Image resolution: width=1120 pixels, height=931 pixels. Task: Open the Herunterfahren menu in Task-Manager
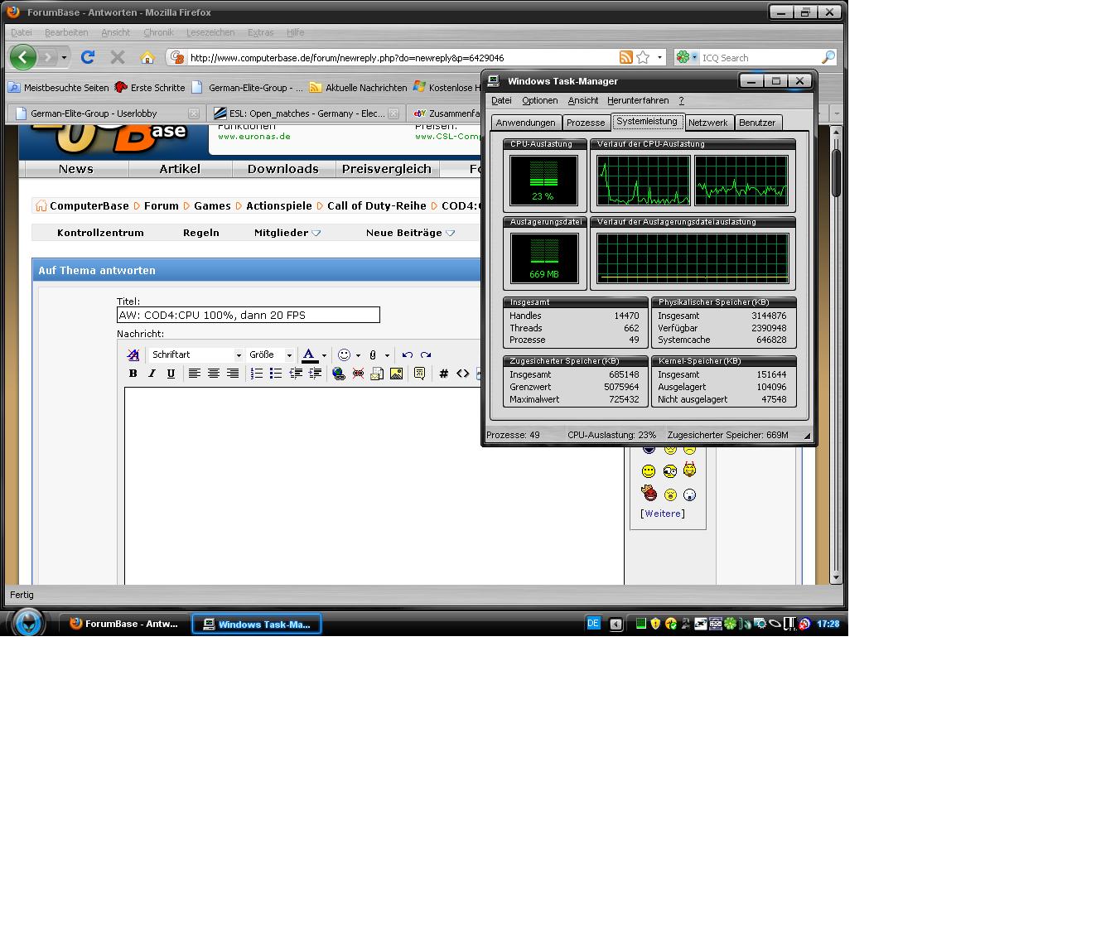638,100
